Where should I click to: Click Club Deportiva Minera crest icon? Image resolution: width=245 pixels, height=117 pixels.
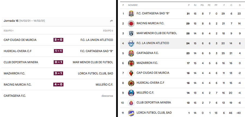pyautogui.click(x=131, y=103)
